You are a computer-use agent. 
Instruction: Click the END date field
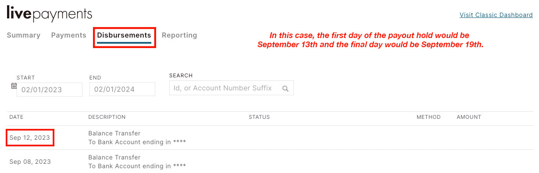click(x=122, y=90)
